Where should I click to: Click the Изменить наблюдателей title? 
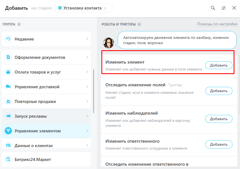[131, 113]
